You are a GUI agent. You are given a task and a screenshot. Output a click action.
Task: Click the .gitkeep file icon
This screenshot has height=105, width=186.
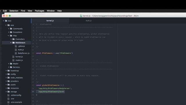pyautogui.click(x=16, y=46)
